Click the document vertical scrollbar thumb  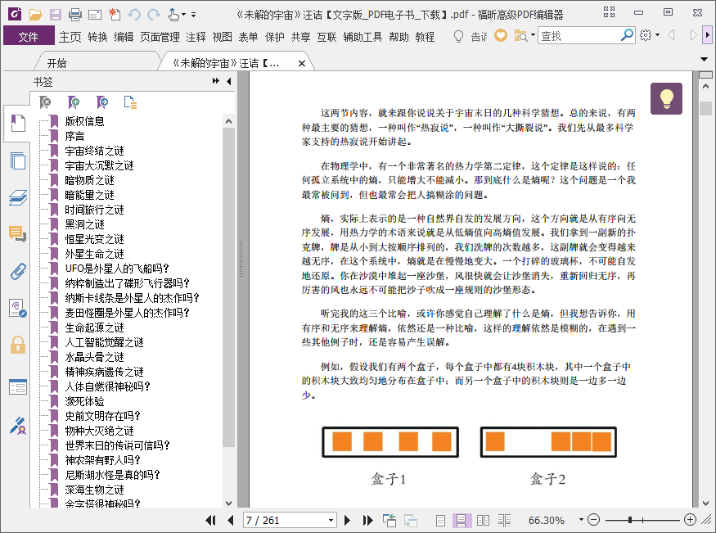(x=705, y=108)
